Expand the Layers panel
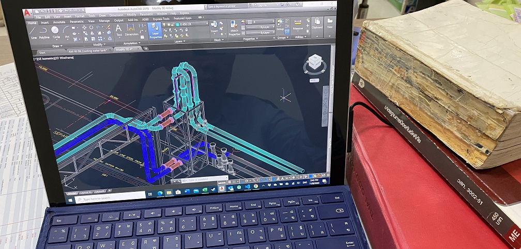The width and height of the screenshot is (521, 249). (180, 41)
